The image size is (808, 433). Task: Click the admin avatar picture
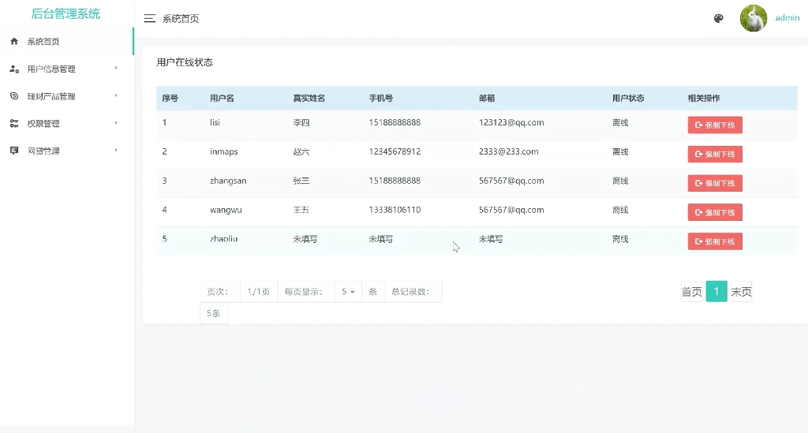pos(754,18)
